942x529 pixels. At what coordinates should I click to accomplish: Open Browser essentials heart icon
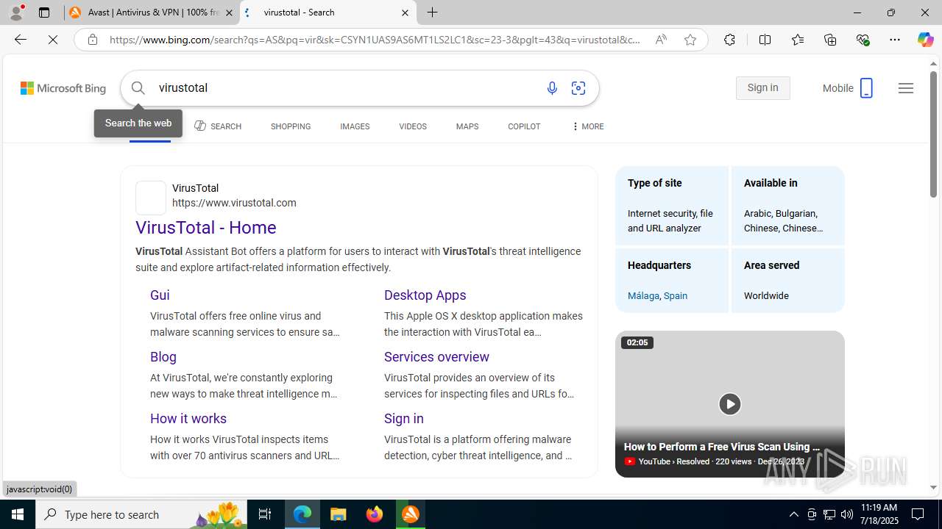[863, 40]
